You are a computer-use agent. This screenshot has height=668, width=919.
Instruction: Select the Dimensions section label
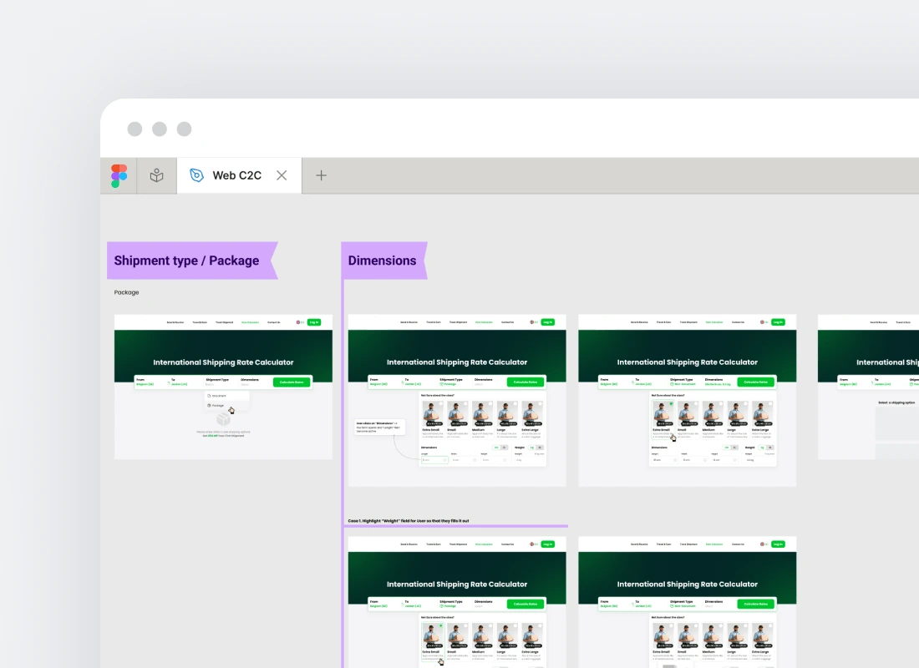[382, 261]
